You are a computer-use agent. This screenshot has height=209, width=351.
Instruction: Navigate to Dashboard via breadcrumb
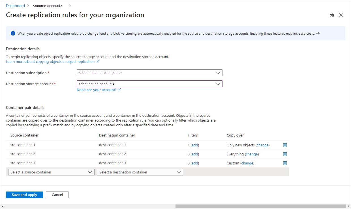[15, 5]
